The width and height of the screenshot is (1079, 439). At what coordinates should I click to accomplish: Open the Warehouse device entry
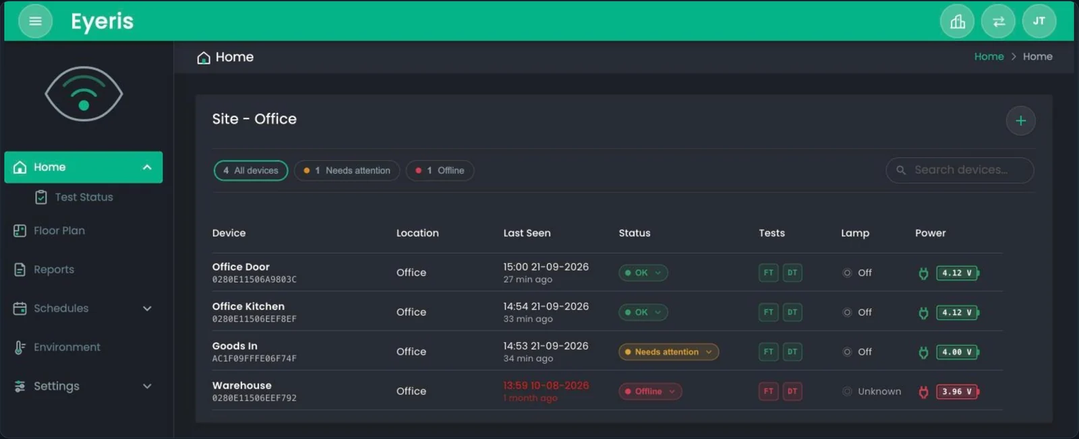click(254, 391)
